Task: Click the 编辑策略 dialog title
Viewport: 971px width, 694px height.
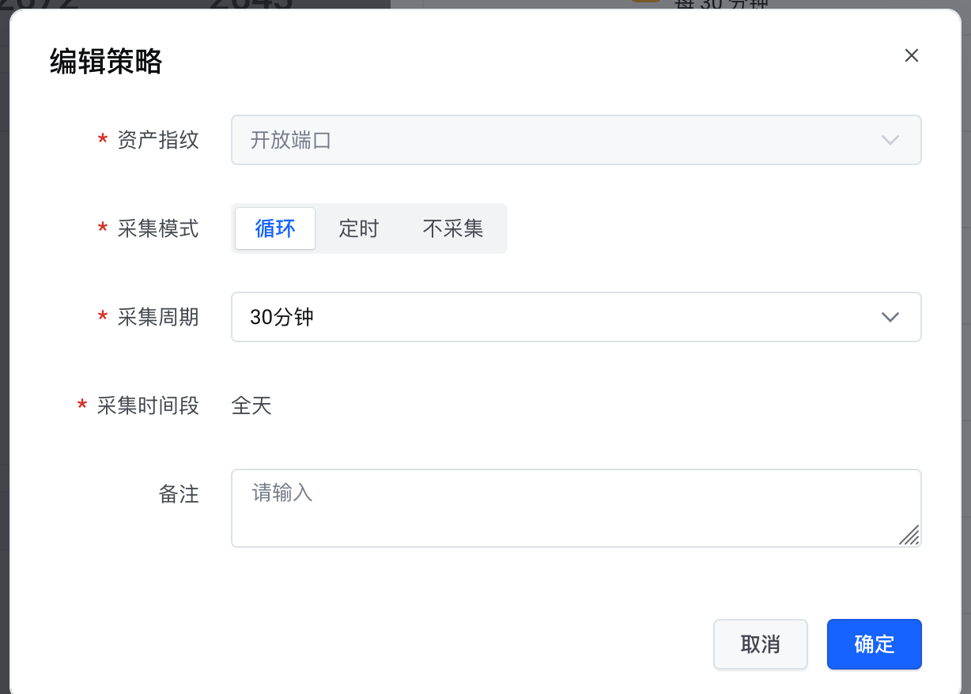Action: tap(106, 61)
